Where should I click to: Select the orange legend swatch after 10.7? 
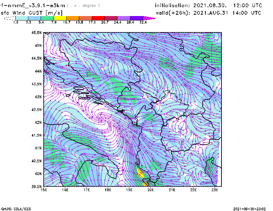tap(73, 18)
